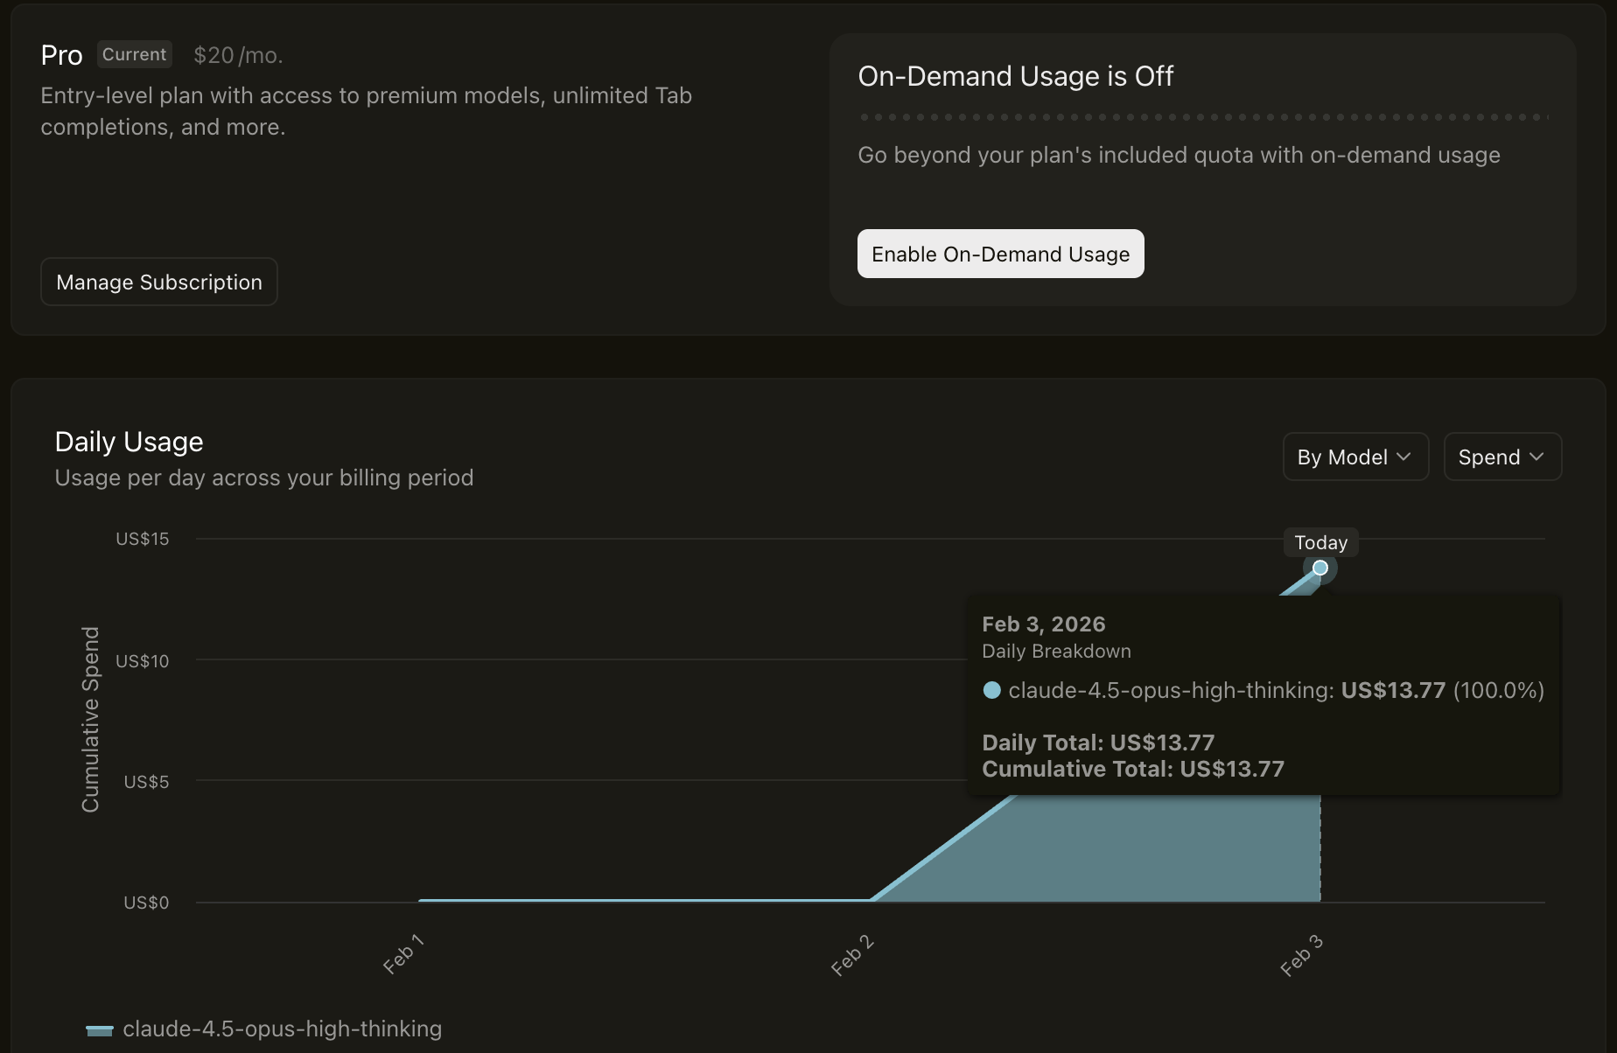Screen dimensions: 1617x1053
Task: Click the US$0 axis label
Action: pos(146,902)
